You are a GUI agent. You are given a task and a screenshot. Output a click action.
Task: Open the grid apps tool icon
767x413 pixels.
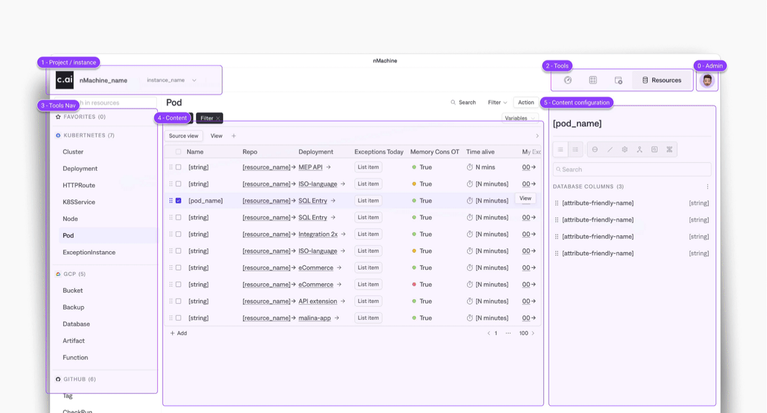tap(593, 80)
